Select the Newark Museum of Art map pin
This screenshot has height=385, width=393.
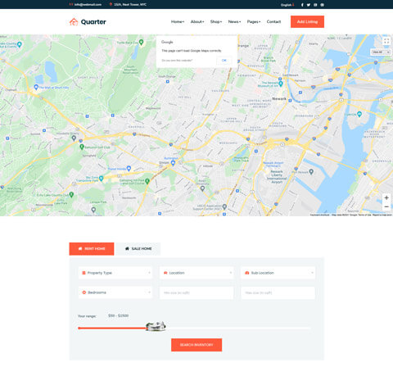(281, 84)
